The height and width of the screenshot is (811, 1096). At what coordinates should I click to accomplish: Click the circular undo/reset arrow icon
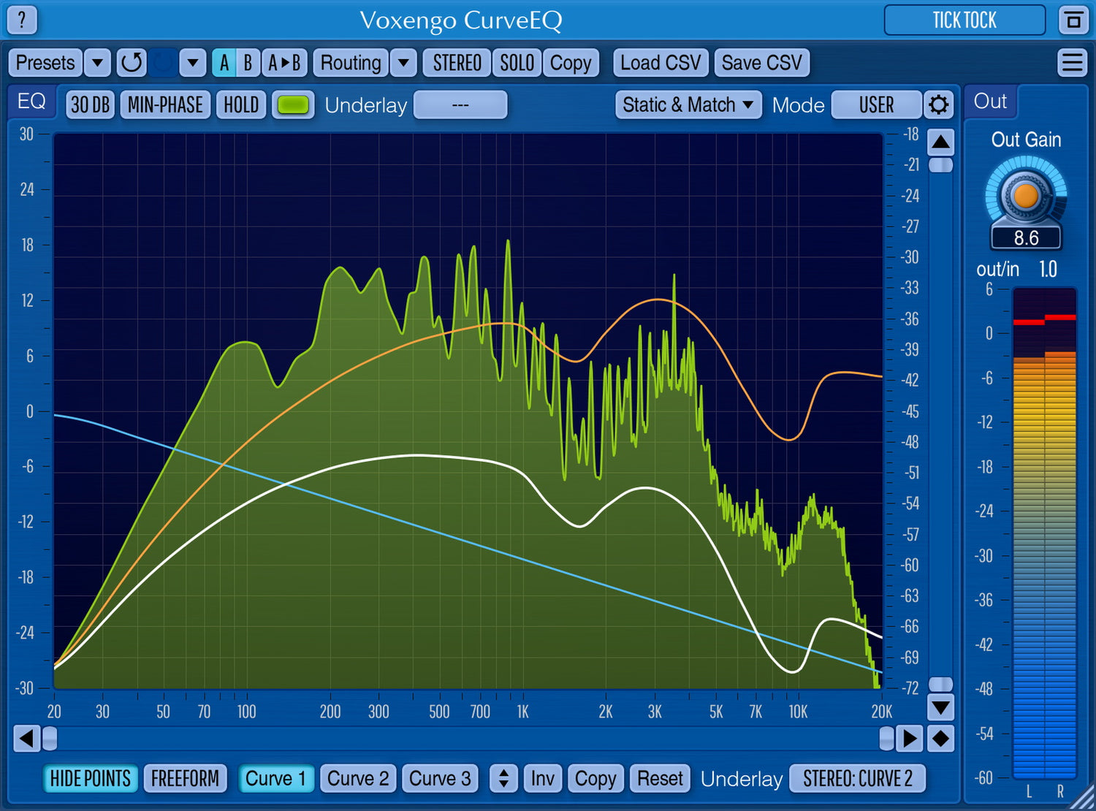click(132, 63)
